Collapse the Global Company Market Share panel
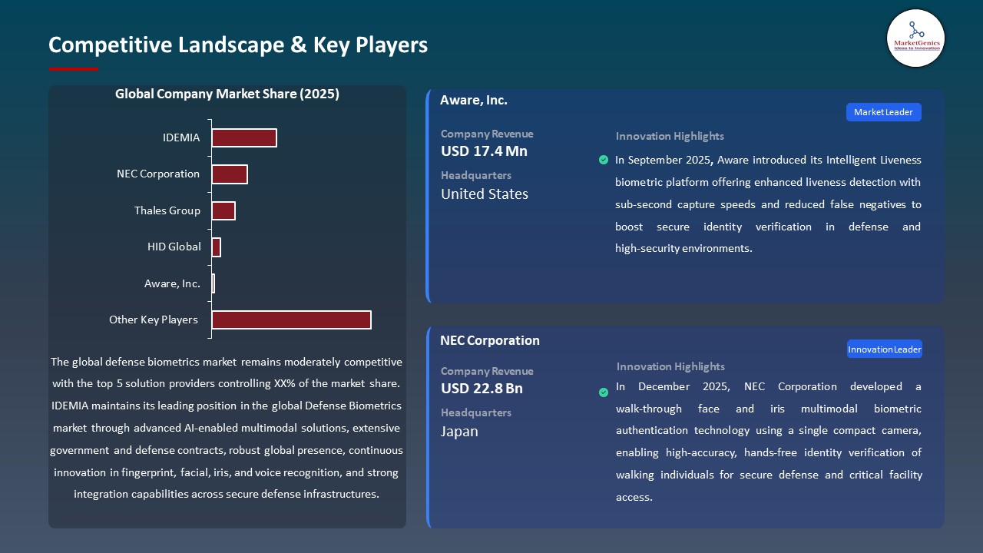This screenshot has width=983, height=553. point(227,94)
